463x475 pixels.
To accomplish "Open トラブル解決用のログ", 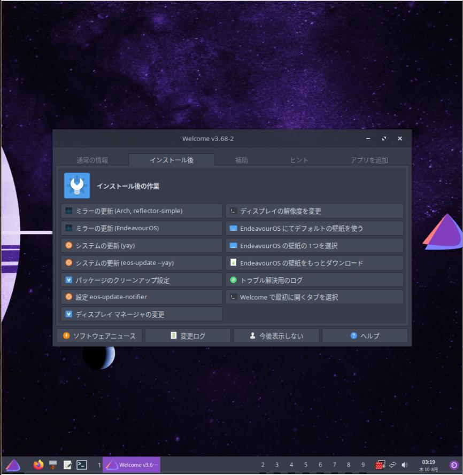I will (314, 280).
